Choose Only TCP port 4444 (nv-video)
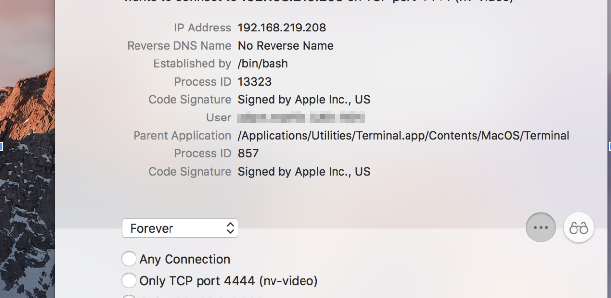The width and height of the screenshot is (611, 298). pos(129,281)
